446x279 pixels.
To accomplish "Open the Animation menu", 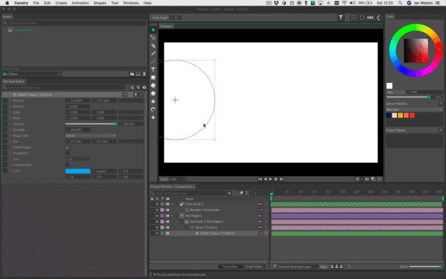I will [x=82, y=3].
